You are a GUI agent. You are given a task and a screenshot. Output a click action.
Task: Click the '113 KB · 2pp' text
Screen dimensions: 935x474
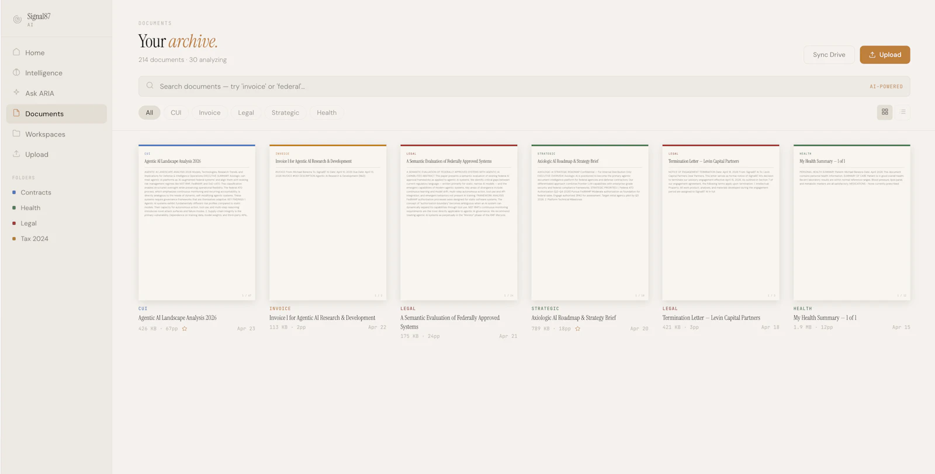point(288,327)
